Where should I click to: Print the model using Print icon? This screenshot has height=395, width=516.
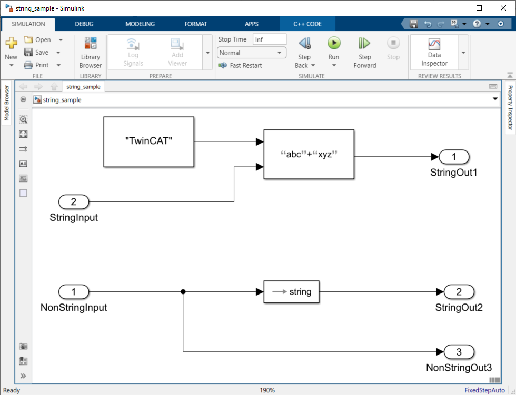tap(28, 65)
